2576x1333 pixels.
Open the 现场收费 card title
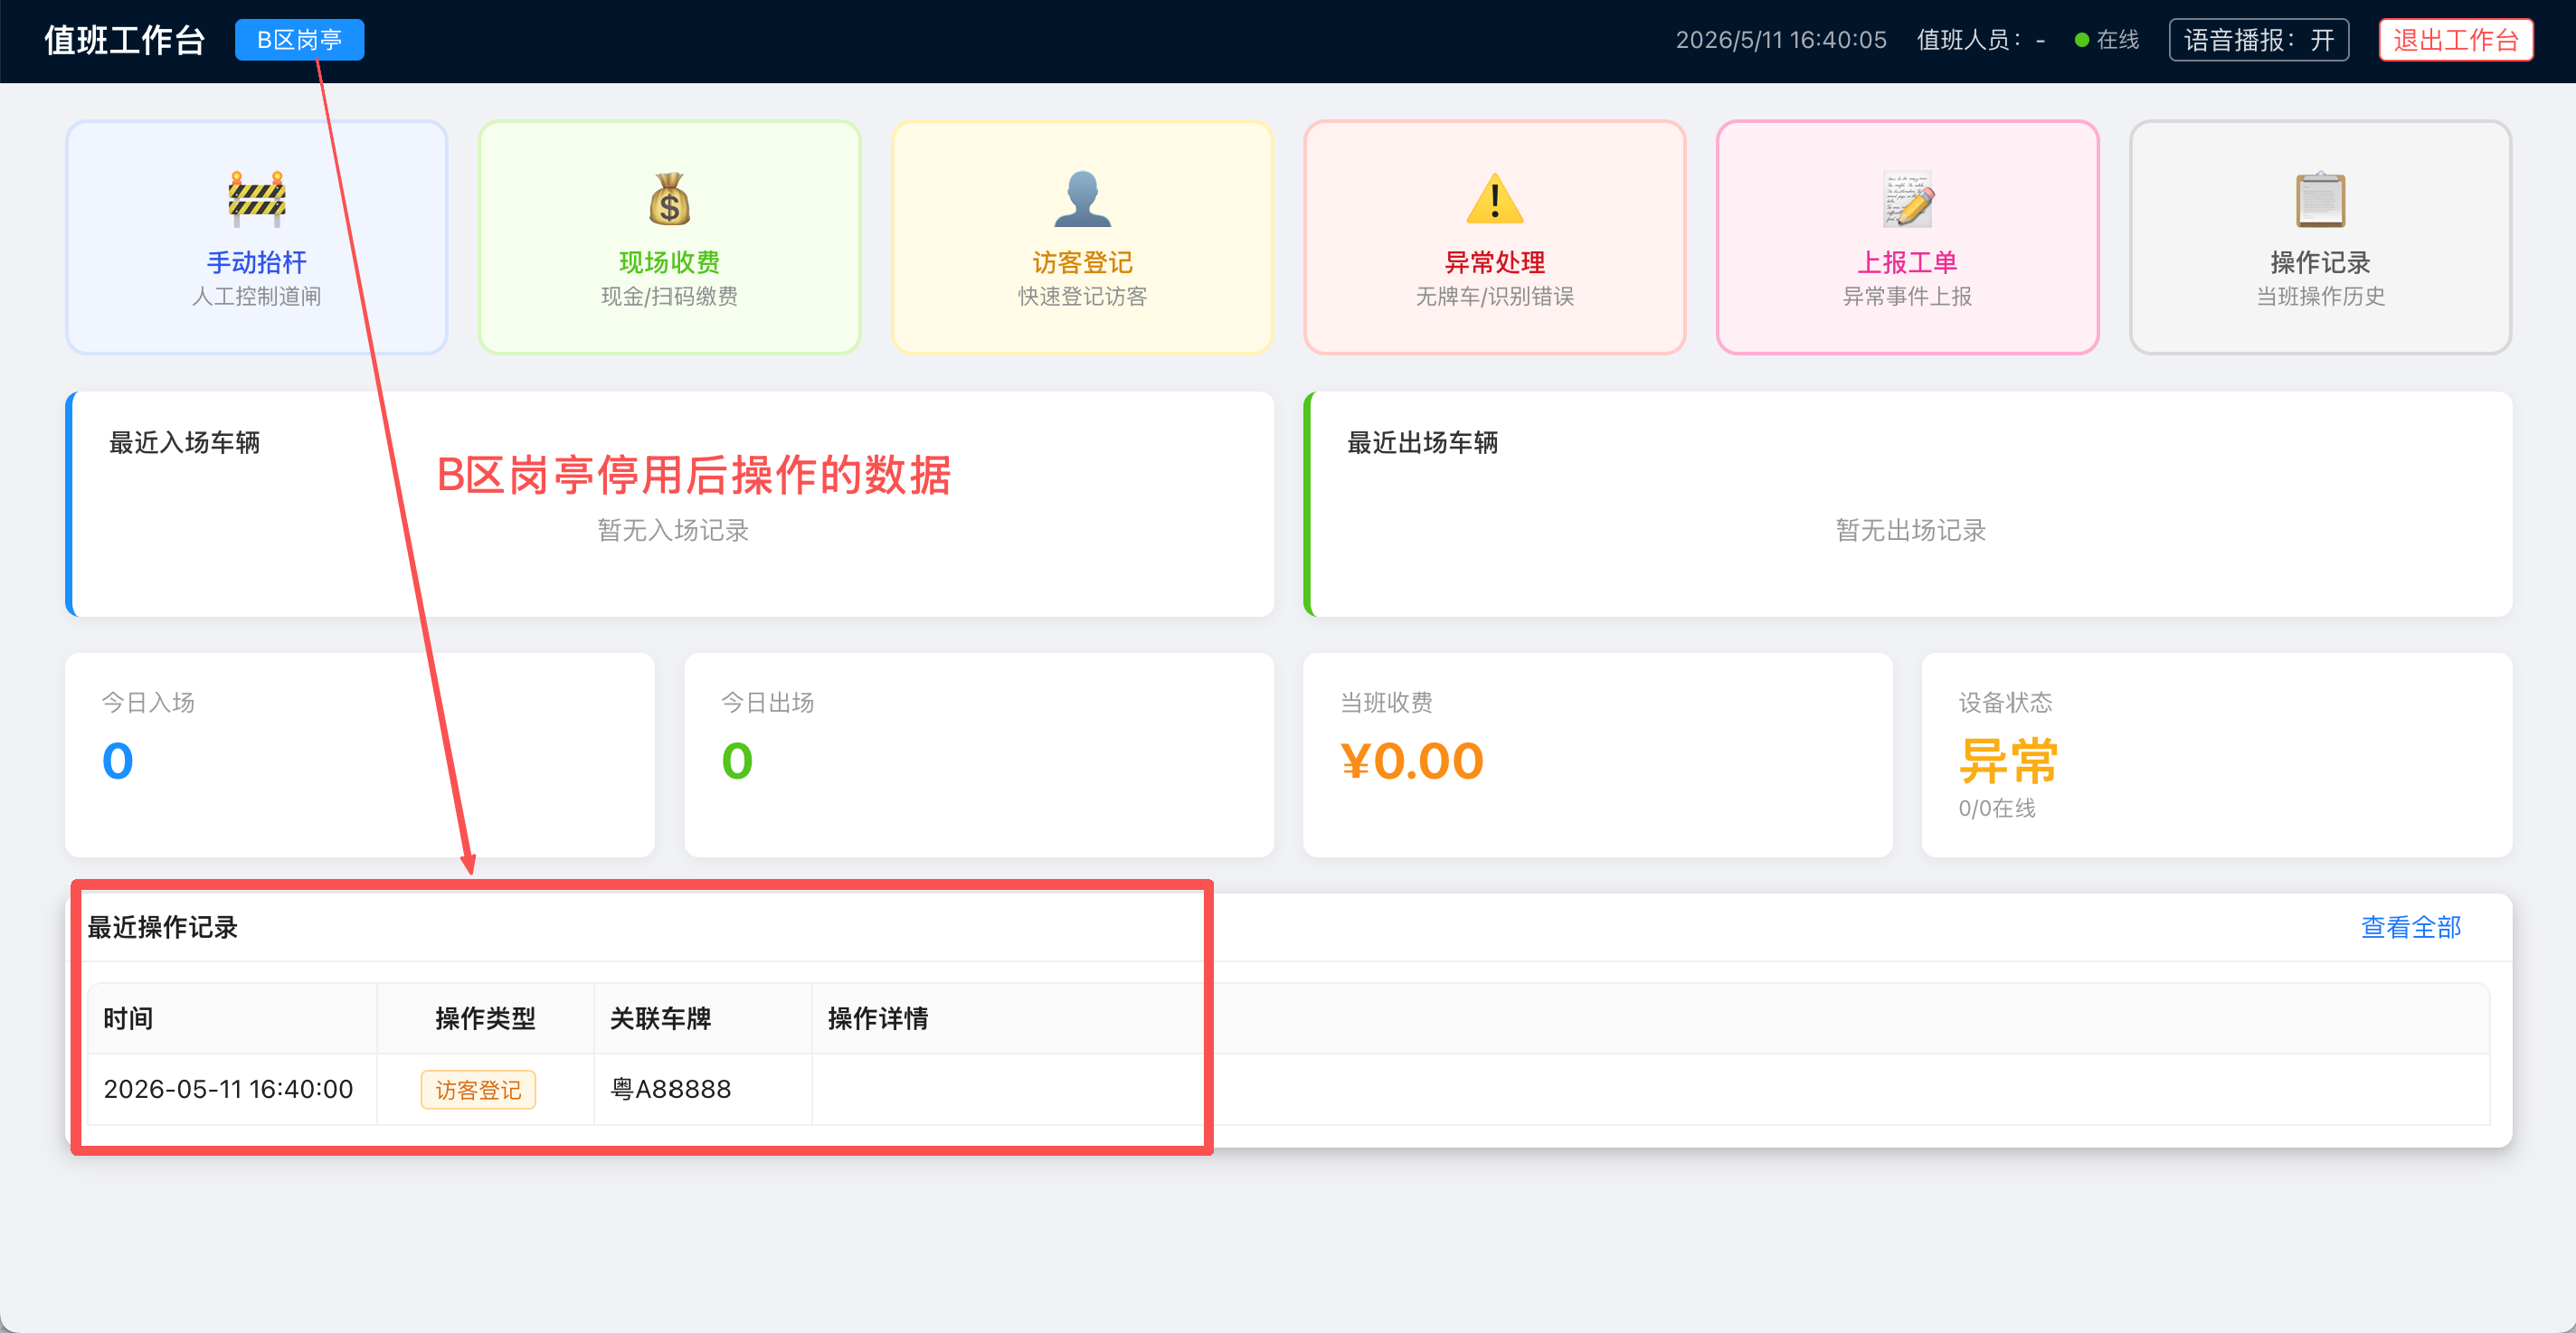(669, 262)
